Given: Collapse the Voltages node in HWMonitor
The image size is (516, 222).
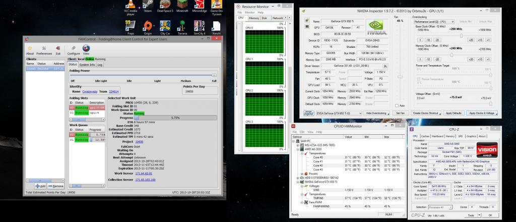Looking at the screenshot, I should pos(302,186).
